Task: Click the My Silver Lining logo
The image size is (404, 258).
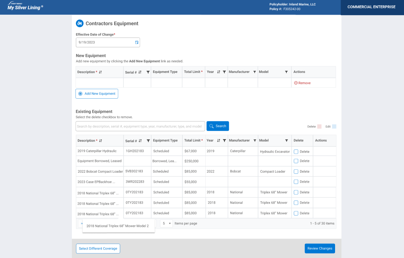Action: click(x=25, y=6)
